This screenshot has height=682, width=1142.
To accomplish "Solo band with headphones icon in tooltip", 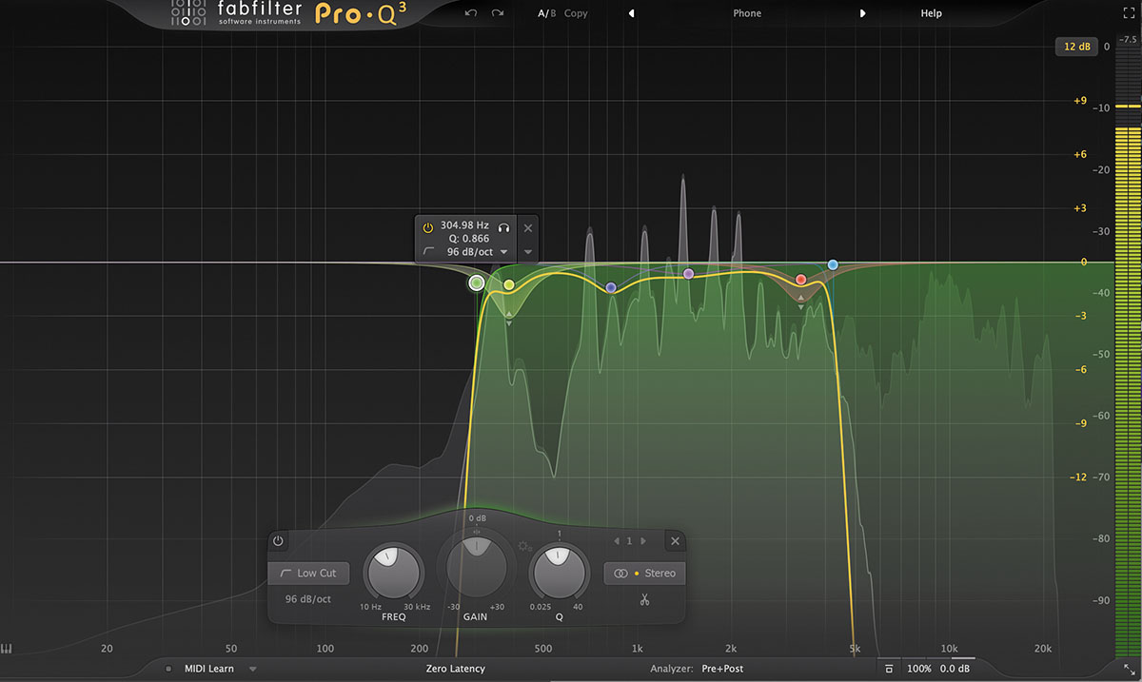I will click(x=504, y=227).
